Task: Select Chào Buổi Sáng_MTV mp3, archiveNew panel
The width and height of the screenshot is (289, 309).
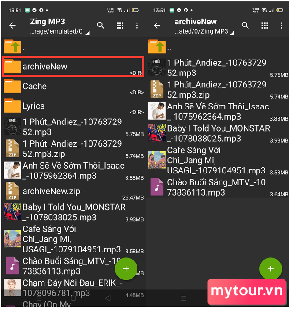Action: point(218,188)
